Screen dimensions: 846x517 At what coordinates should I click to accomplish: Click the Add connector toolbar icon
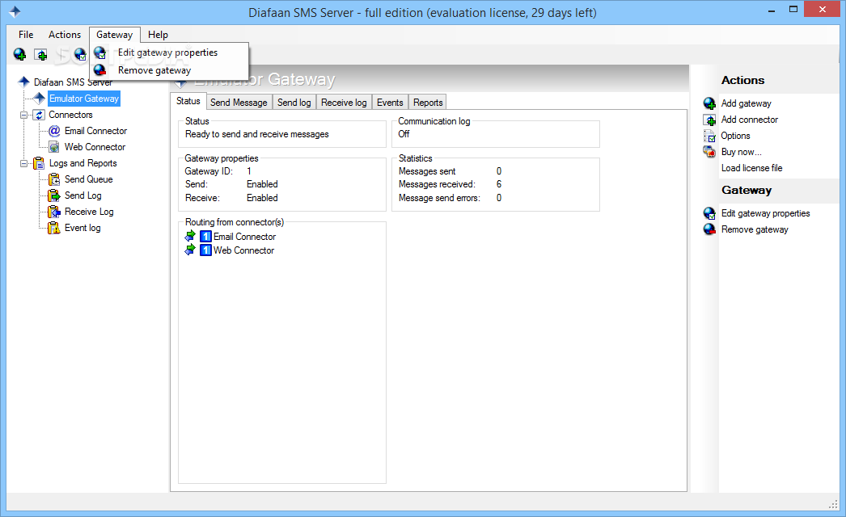click(40, 54)
